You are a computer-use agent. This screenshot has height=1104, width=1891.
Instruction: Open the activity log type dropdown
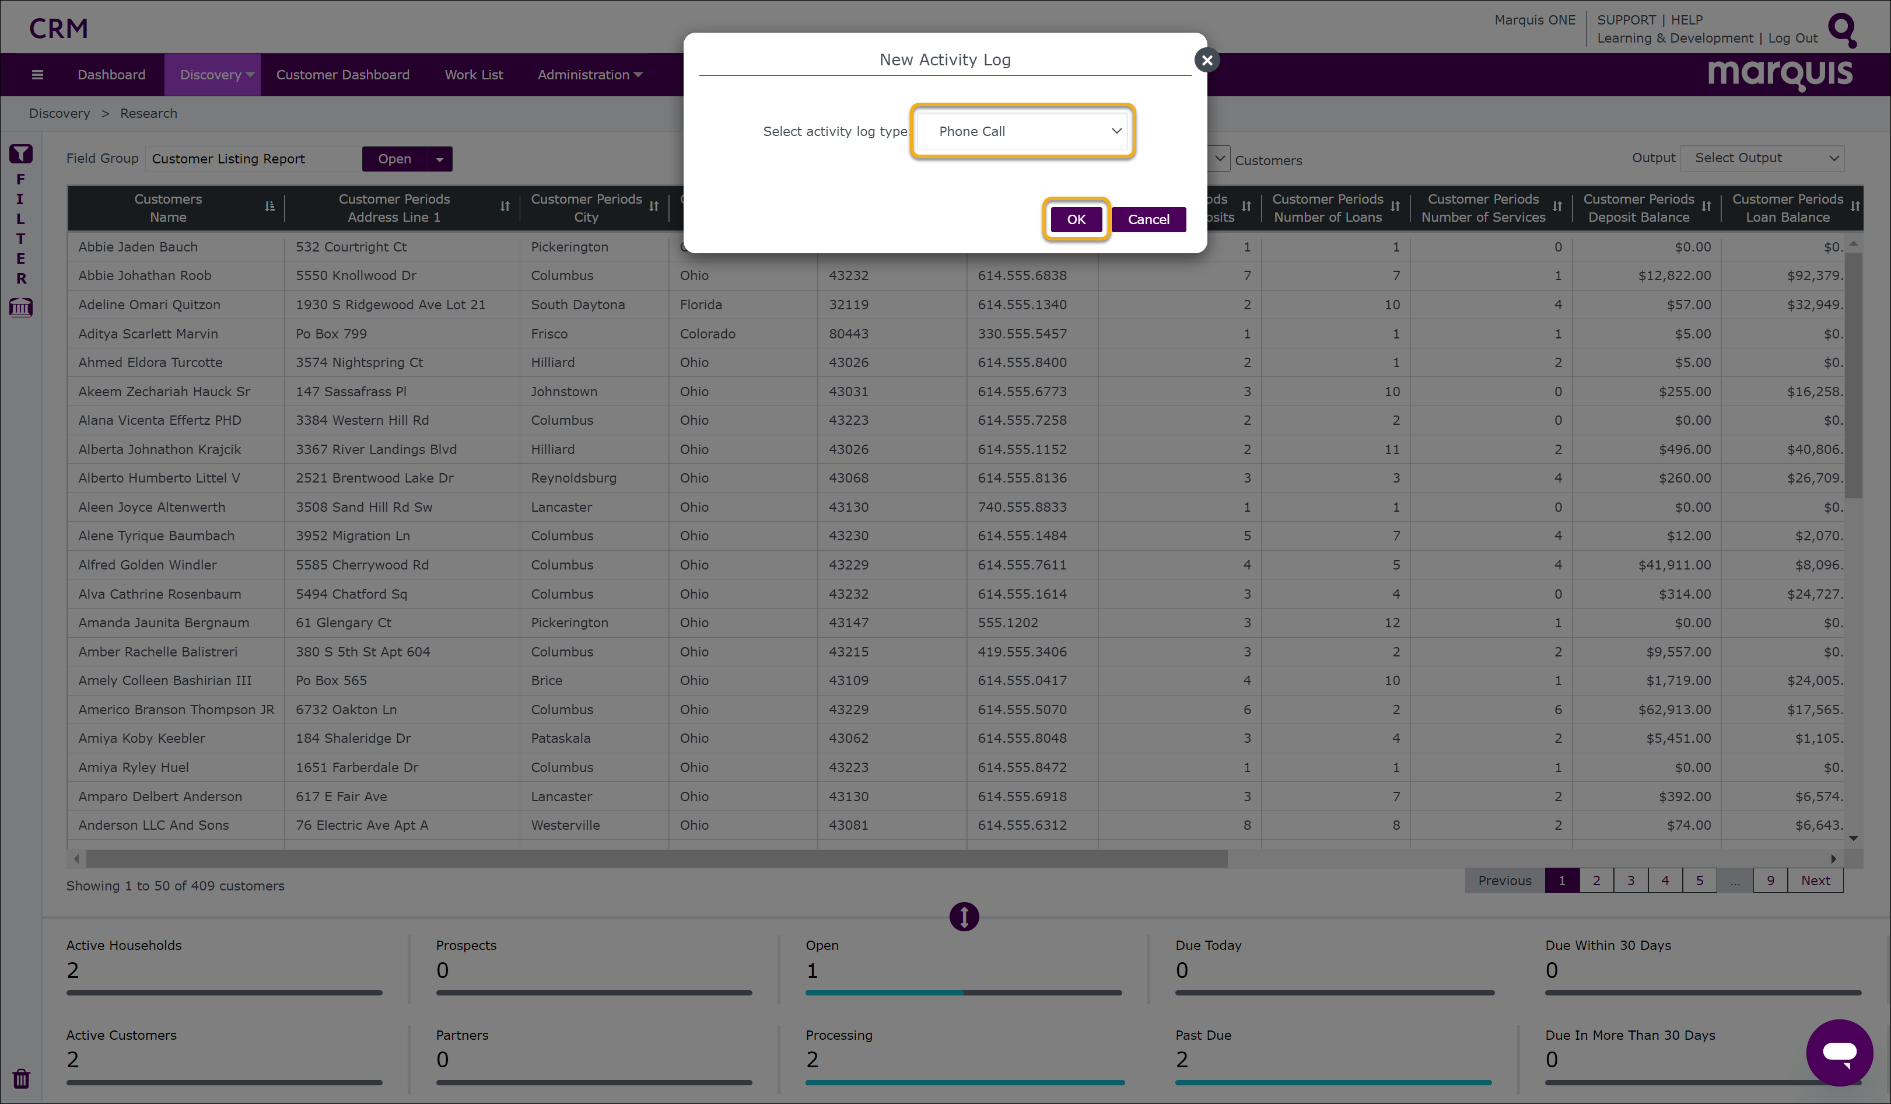pyautogui.click(x=1022, y=131)
